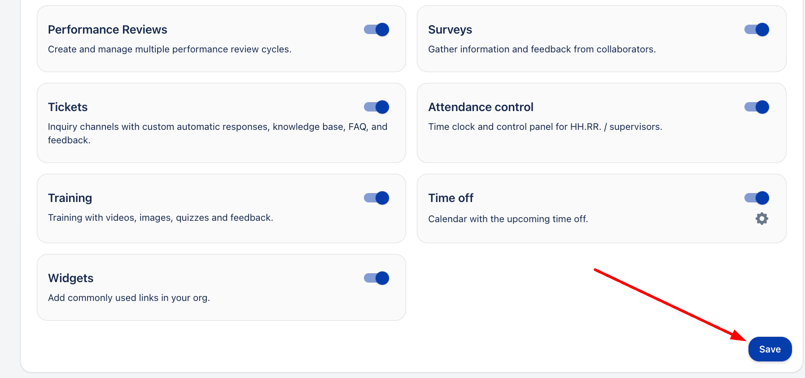805x378 pixels.
Task: Click the "Calendar with the upcoming time off" text
Action: pyautogui.click(x=508, y=219)
